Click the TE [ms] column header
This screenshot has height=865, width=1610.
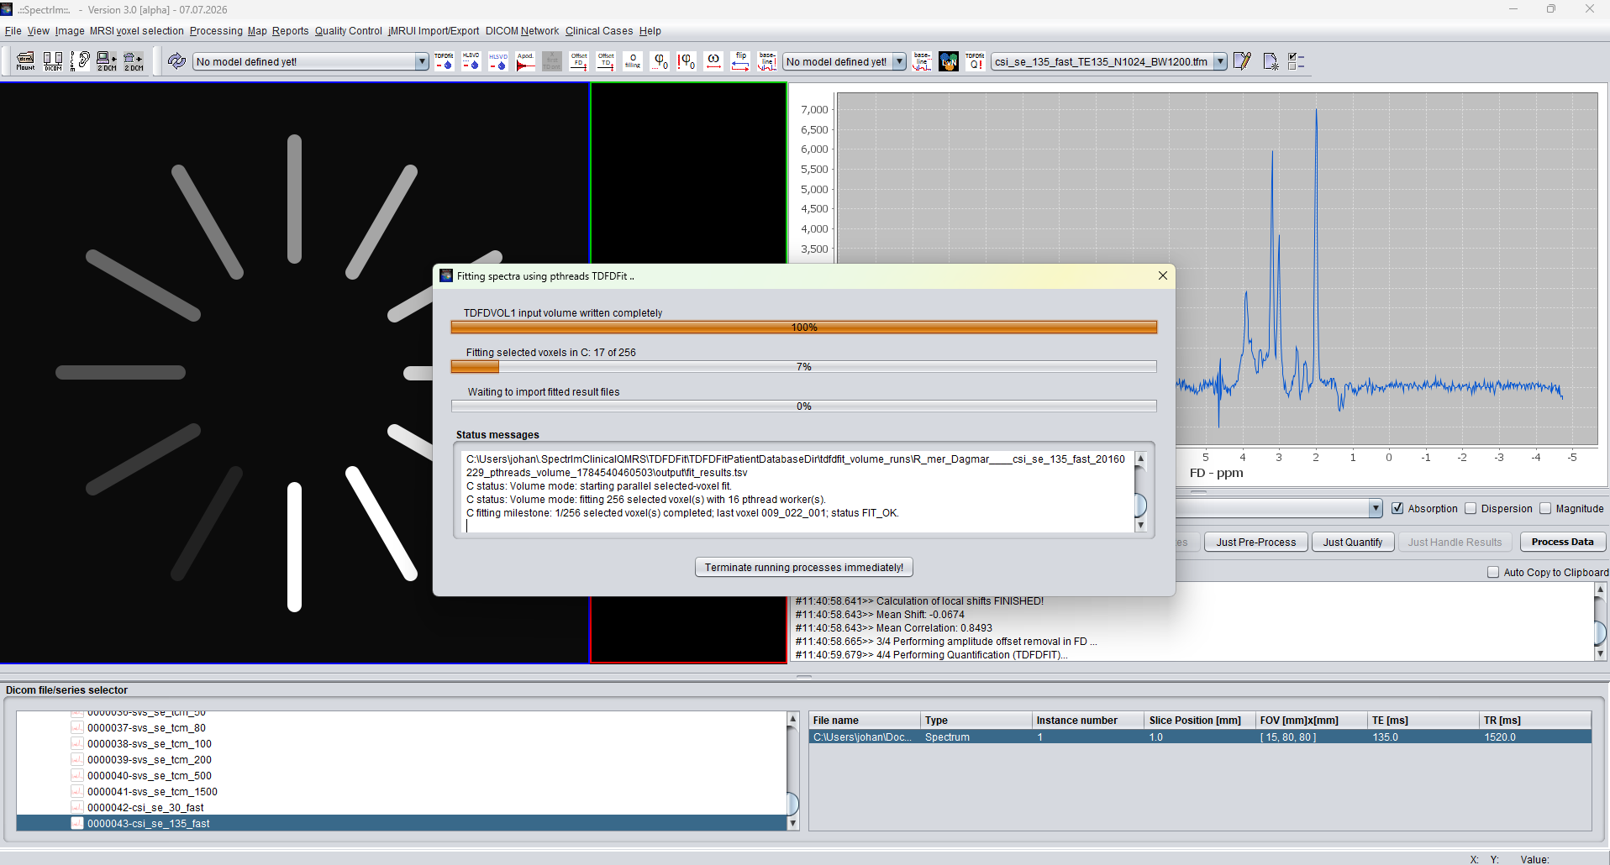pos(1423,721)
